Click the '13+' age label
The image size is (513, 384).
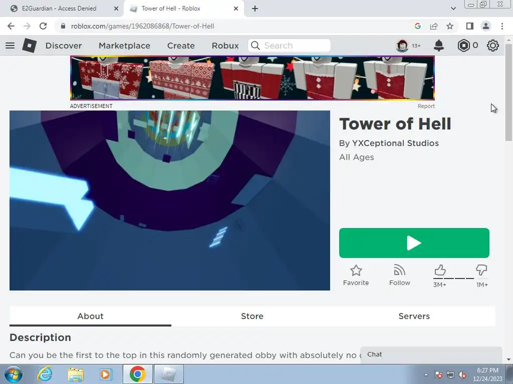pos(416,45)
